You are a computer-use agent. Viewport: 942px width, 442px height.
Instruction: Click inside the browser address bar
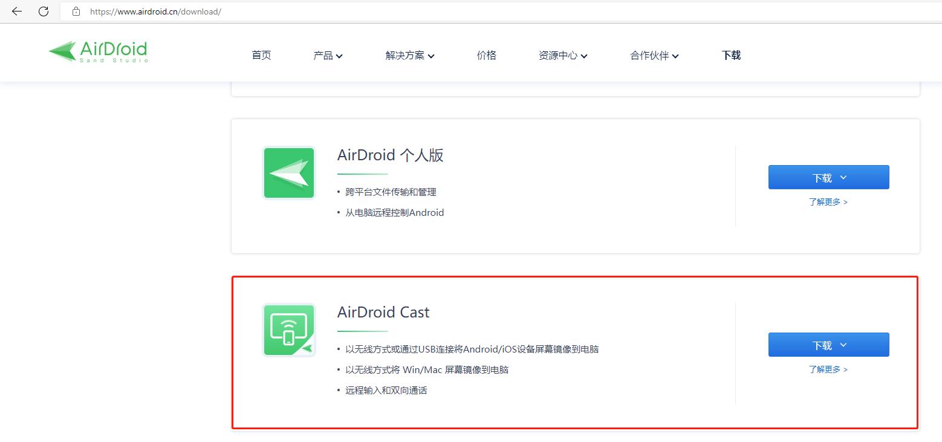(x=242, y=11)
